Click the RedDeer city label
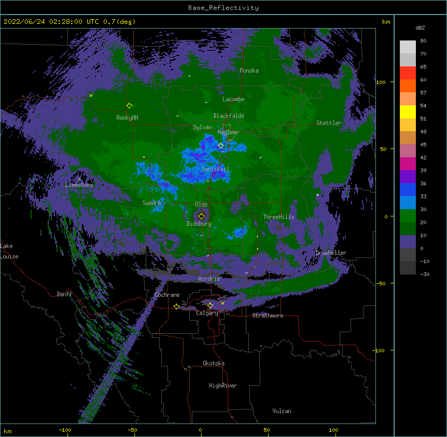Screen dimensions: 447x437 click(x=229, y=132)
